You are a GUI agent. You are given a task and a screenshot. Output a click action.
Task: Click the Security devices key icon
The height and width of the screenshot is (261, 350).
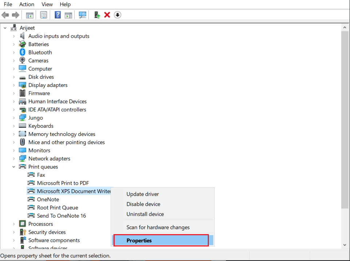[23, 232]
